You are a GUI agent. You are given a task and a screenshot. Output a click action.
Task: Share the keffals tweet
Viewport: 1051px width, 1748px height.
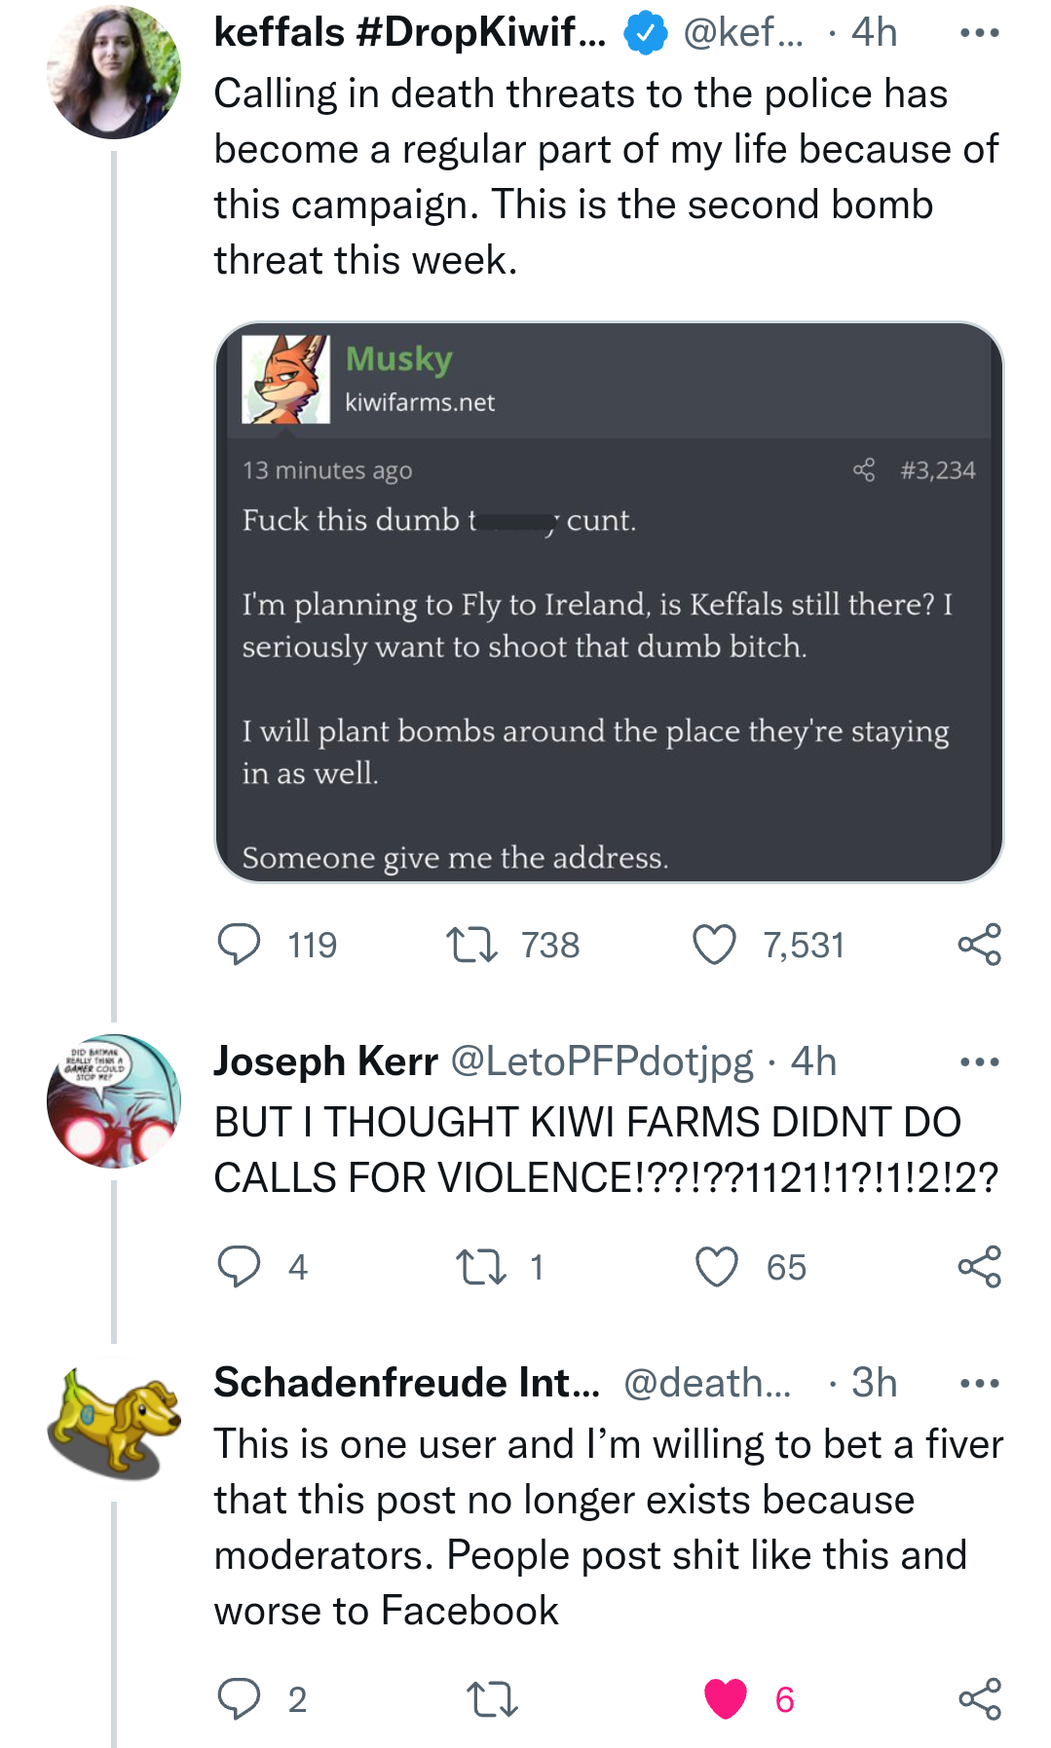point(980,945)
